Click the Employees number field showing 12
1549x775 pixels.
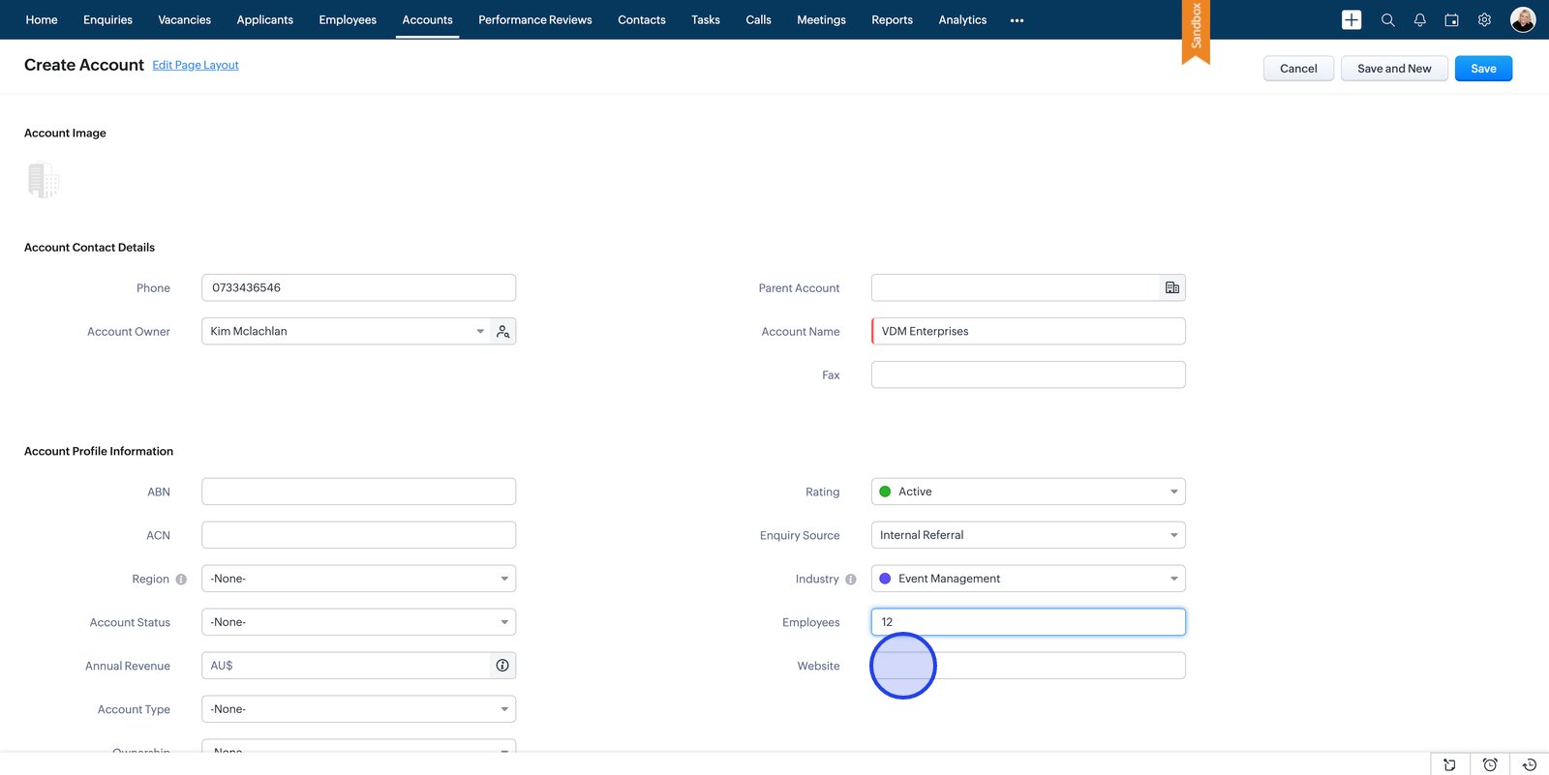1028,622
